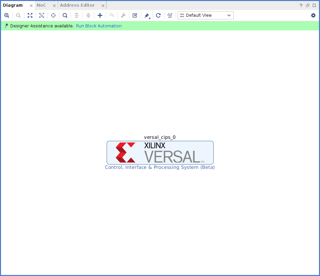The image size is (320, 276).
Task: Close the Diagram tab
Action: tap(31, 6)
